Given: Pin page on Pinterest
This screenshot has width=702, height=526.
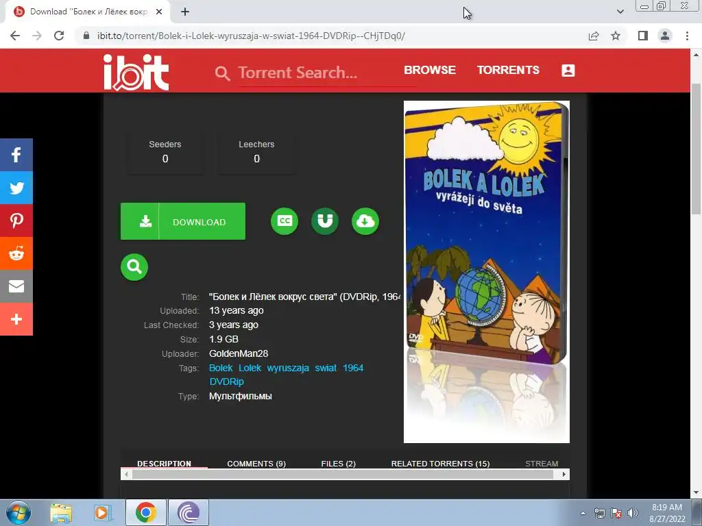Looking at the screenshot, I should [x=16, y=221].
